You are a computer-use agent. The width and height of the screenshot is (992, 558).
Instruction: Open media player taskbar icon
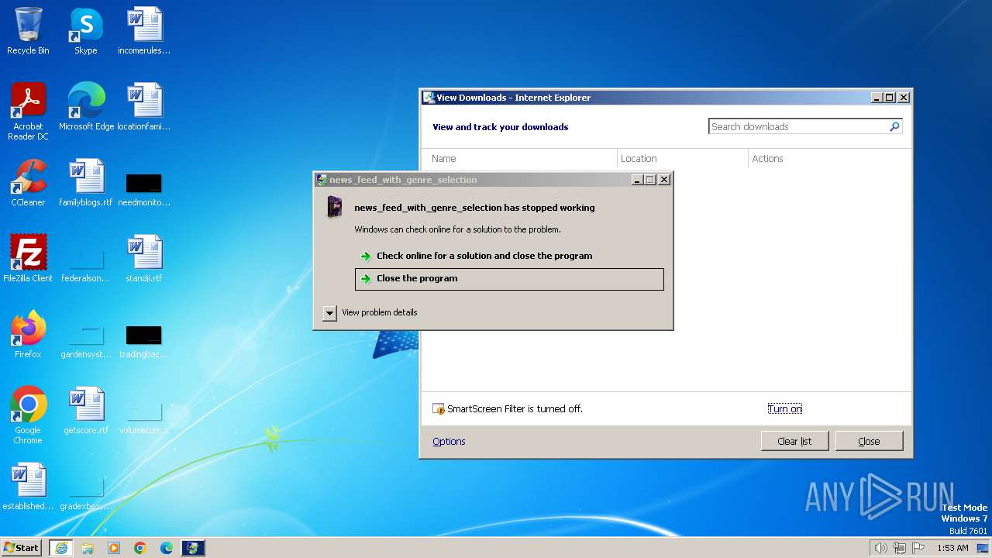click(114, 548)
